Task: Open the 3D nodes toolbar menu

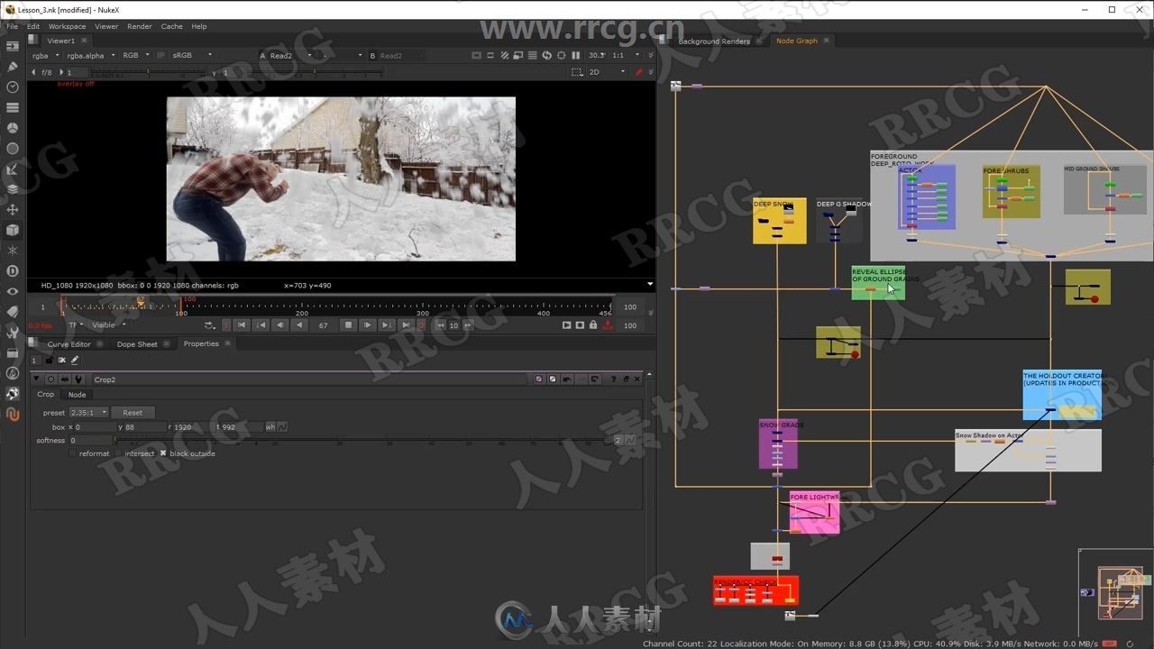Action: (13, 230)
